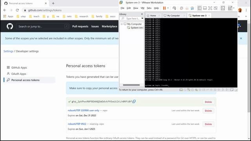
Task: Collapse the My Computer tree node
Action: coord(122,24)
